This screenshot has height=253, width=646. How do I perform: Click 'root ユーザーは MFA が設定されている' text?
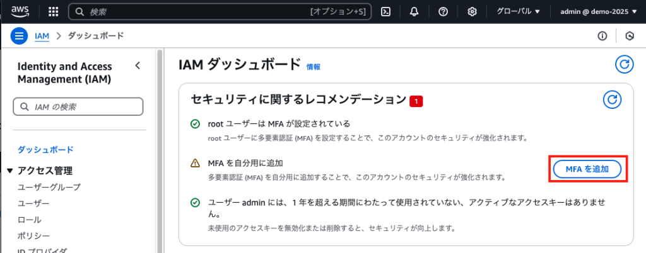pyautogui.click(x=279, y=123)
